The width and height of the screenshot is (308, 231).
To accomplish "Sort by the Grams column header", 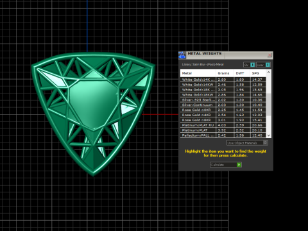I will 225,73.
